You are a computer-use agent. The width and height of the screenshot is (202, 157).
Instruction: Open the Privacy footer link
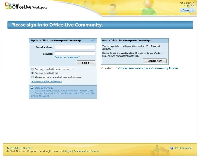(x=95, y=151)
